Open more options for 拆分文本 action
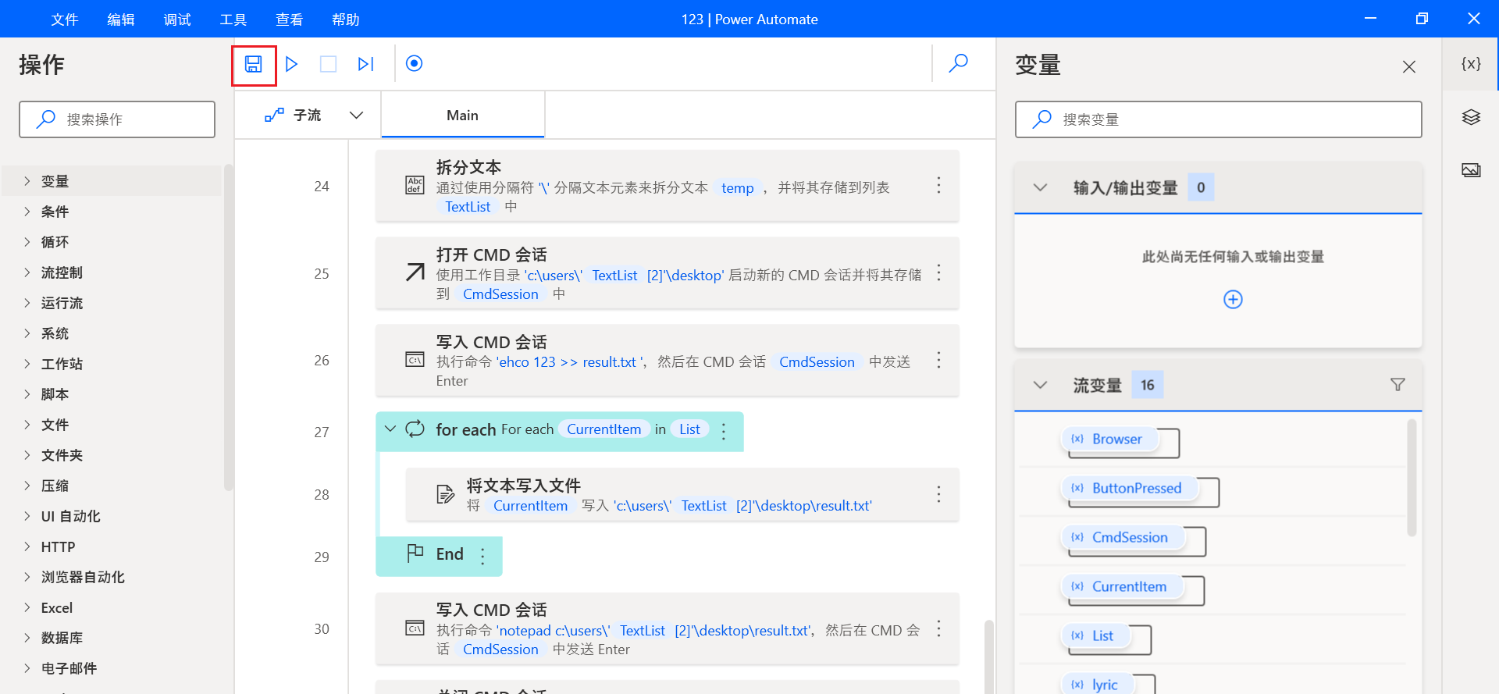Viewport: 1499px width, 694px height. 938,186
